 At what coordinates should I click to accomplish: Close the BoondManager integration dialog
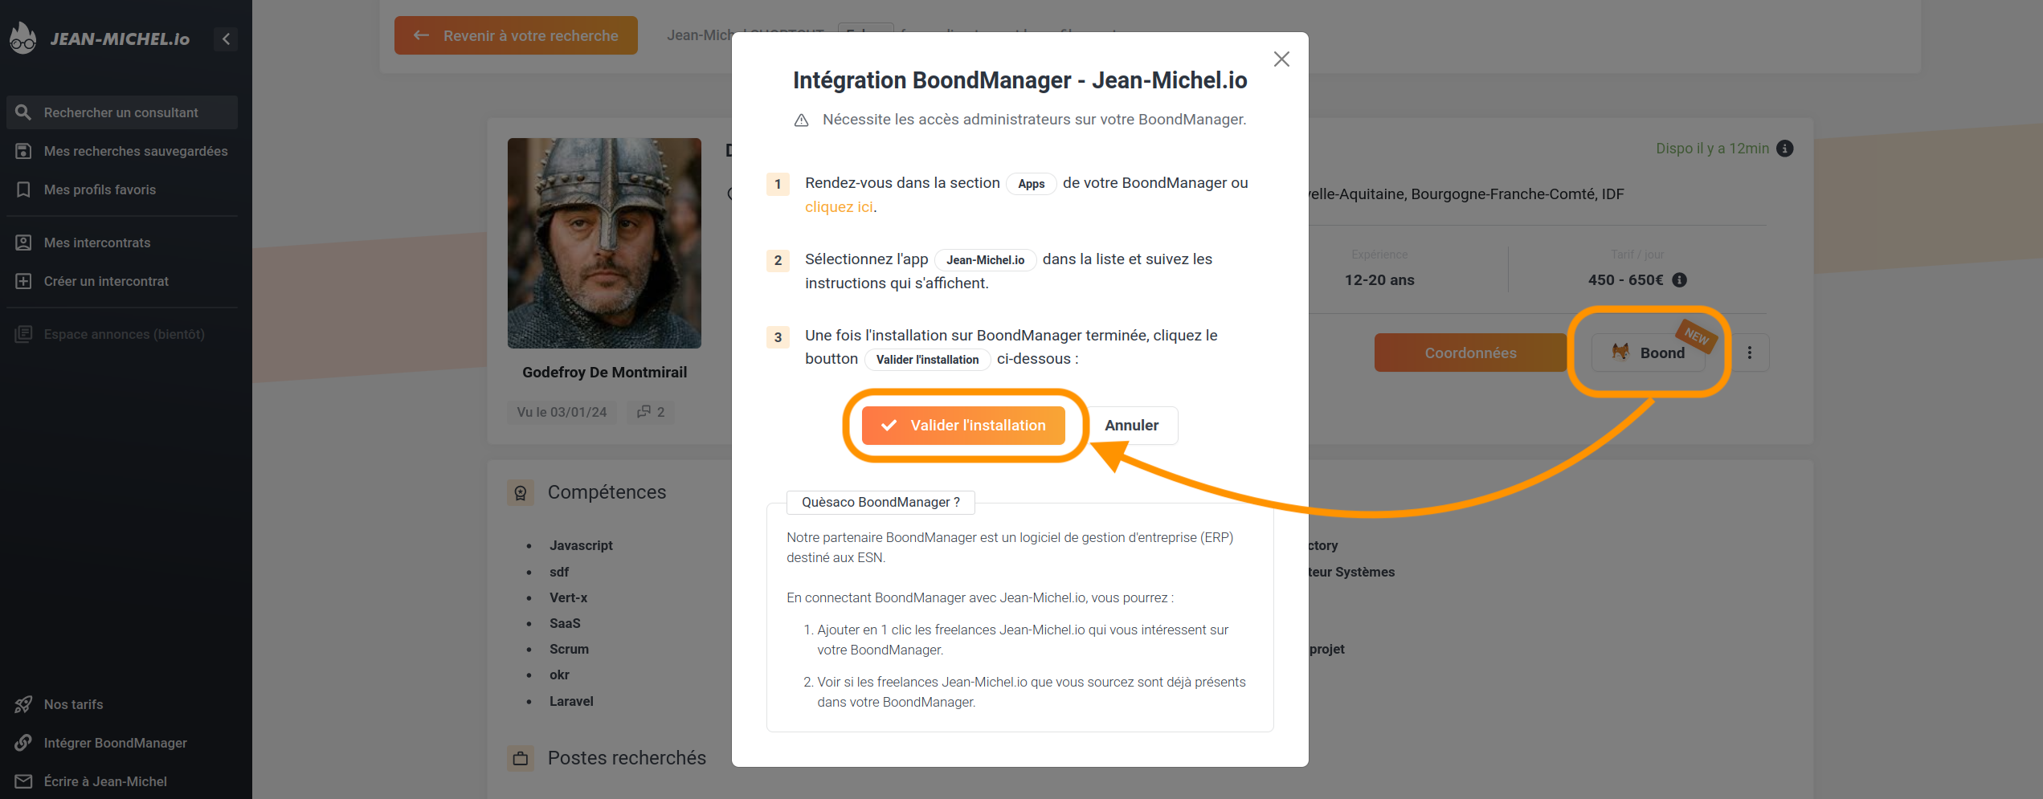(1281, 59)
